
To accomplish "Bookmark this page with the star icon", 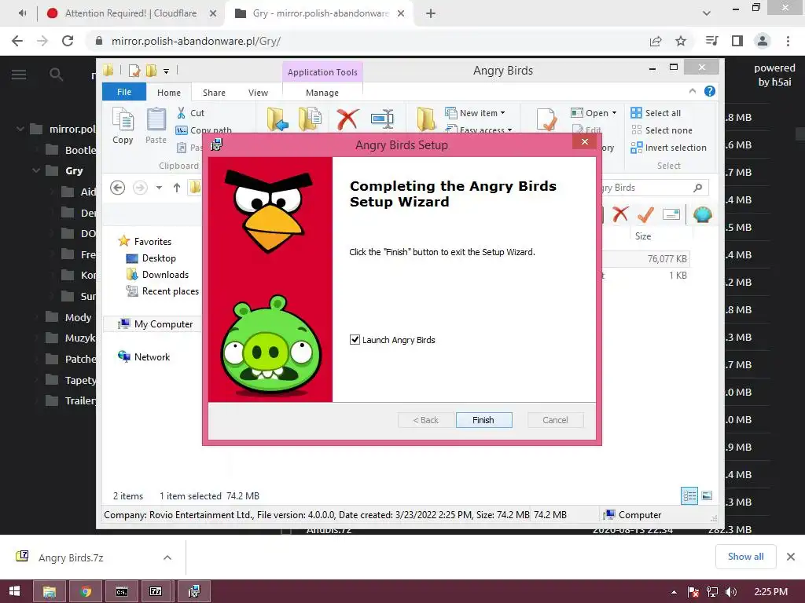I will coord(681,41).
